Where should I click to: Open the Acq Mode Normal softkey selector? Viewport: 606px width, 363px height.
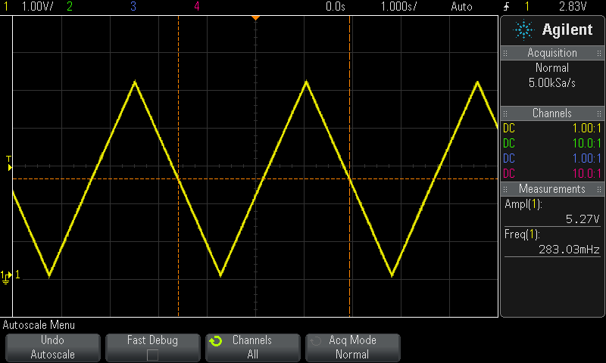coord(352,347)
